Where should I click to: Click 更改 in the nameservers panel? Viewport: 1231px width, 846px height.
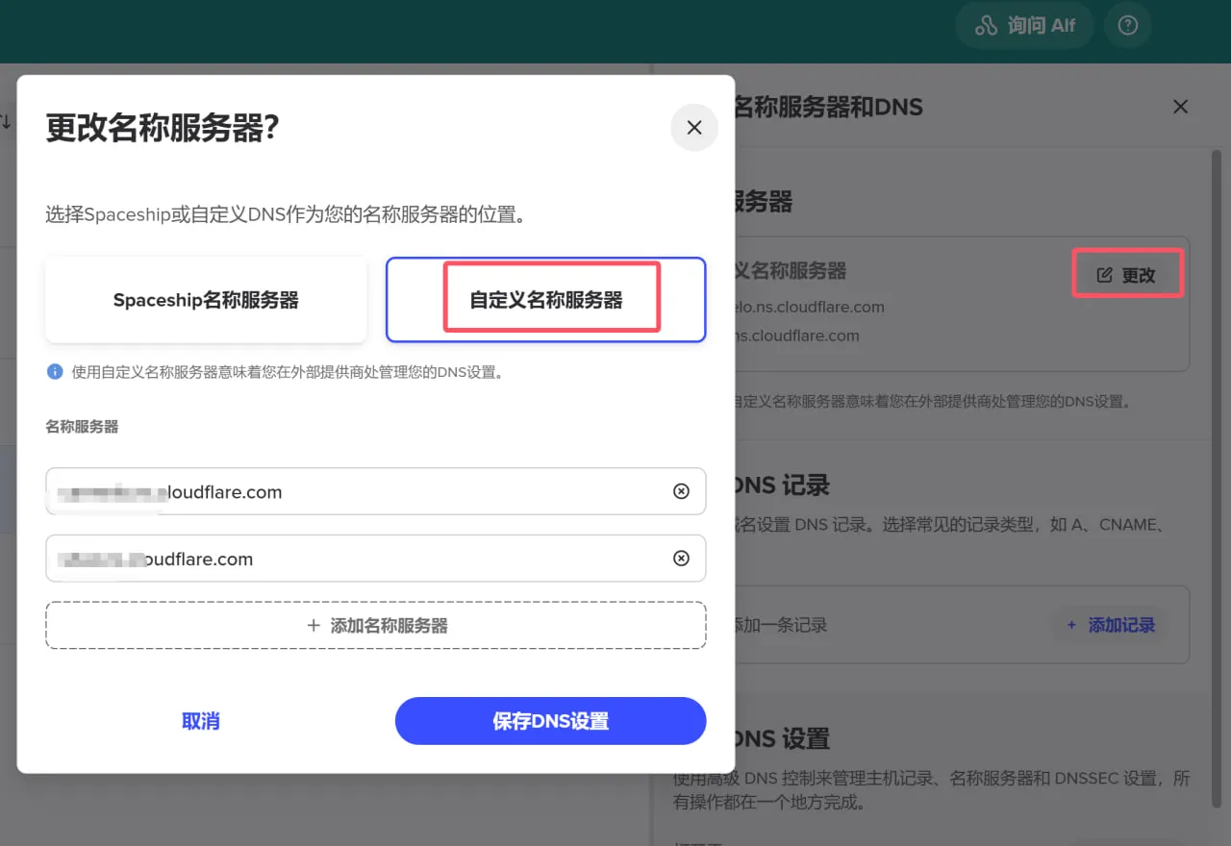click(x=1127, y=275)
